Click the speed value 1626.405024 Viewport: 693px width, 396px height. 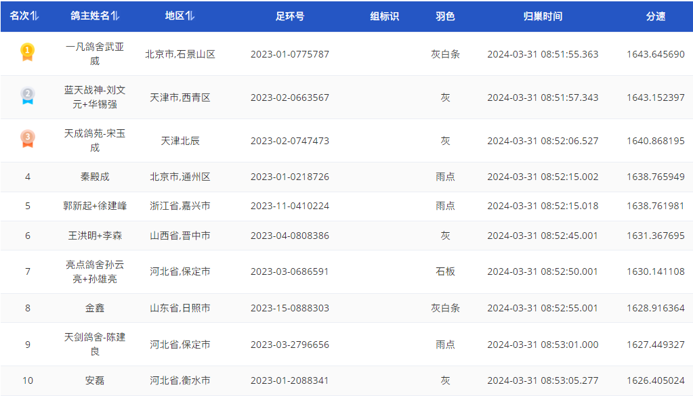(655, 380)
